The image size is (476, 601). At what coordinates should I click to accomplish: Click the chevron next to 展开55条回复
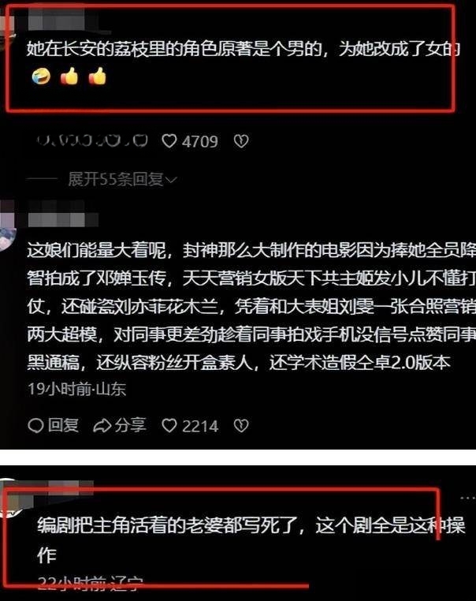pos(172,180)
